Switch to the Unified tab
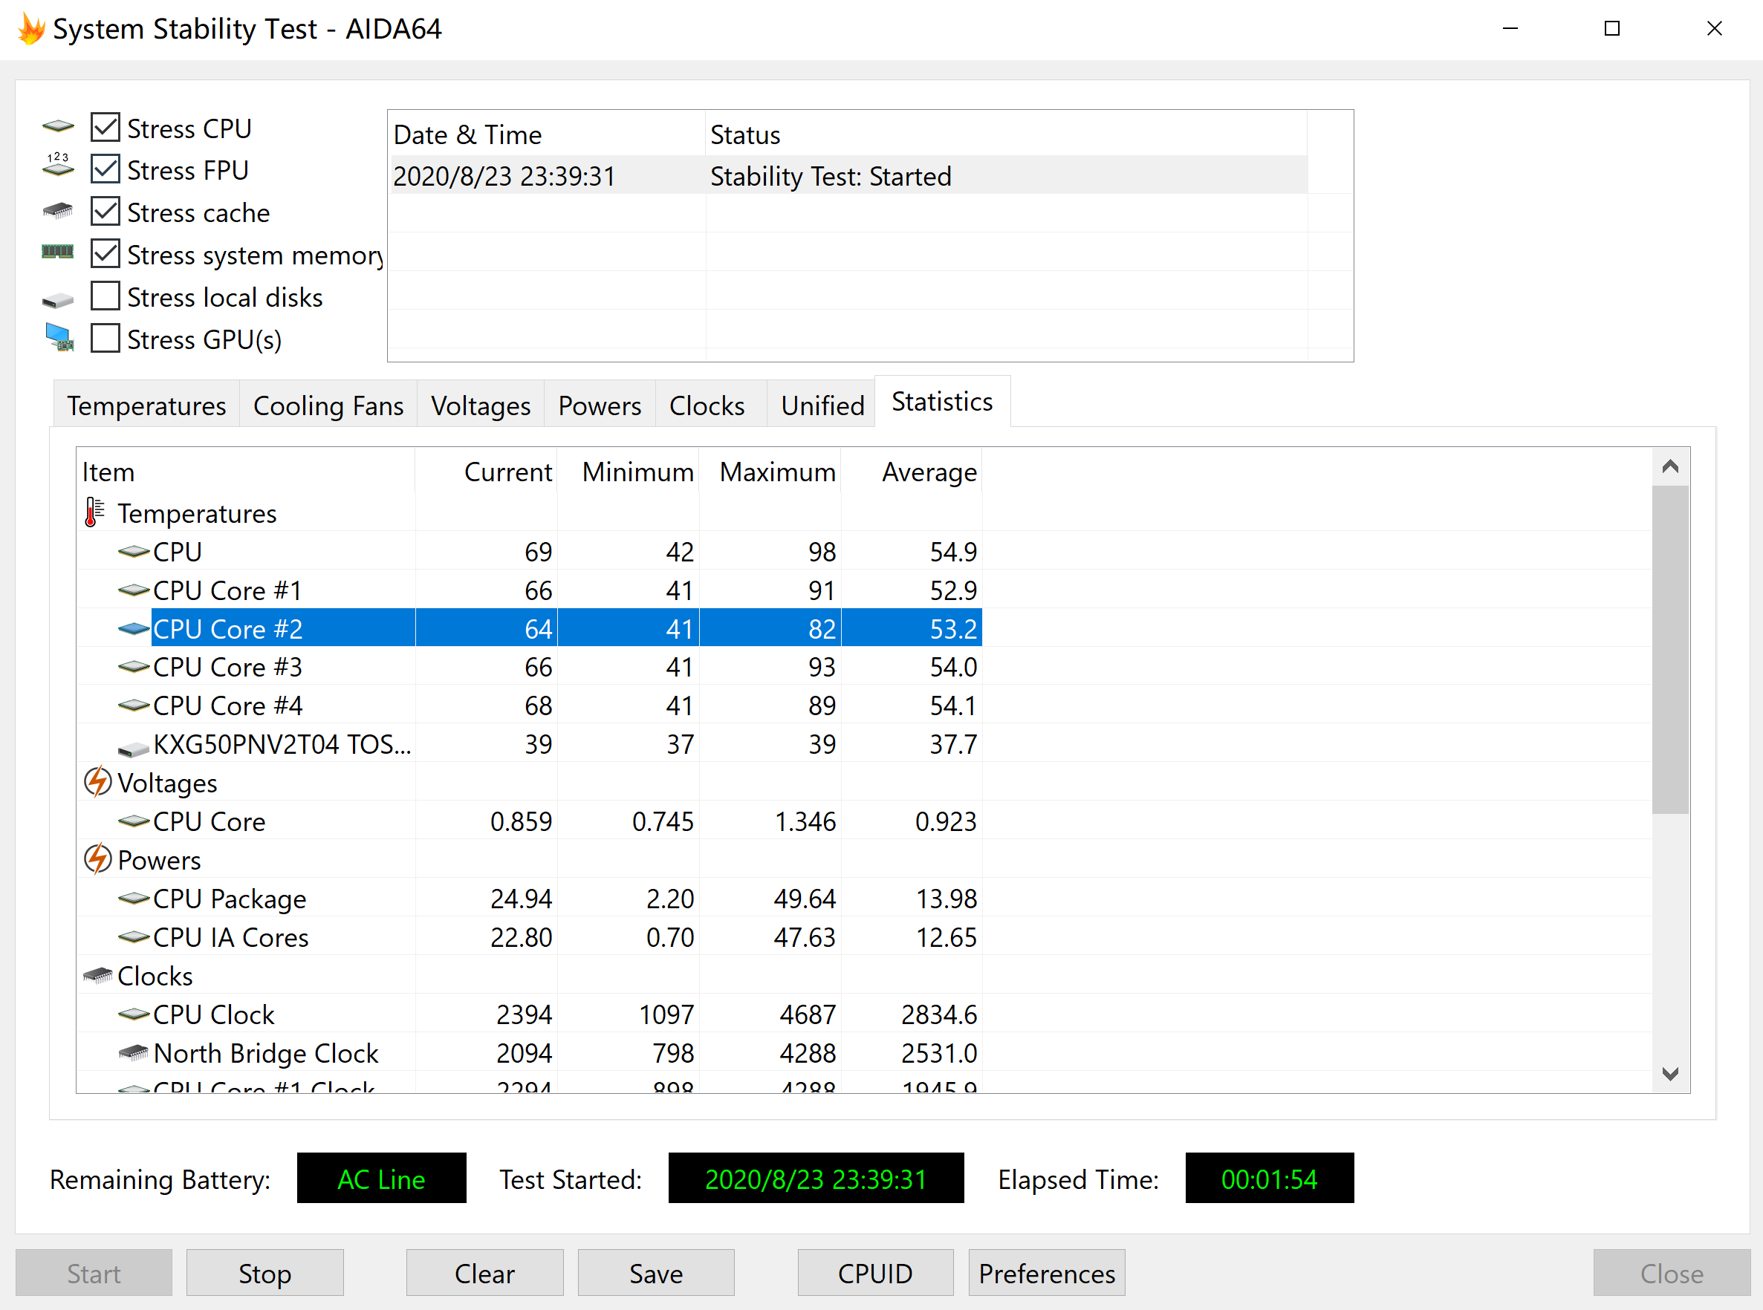Screen dimensions: 1763x1310 coord(822,405)
